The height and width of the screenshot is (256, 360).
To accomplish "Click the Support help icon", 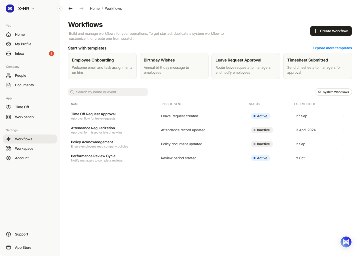I will click(x=8, y=234).
